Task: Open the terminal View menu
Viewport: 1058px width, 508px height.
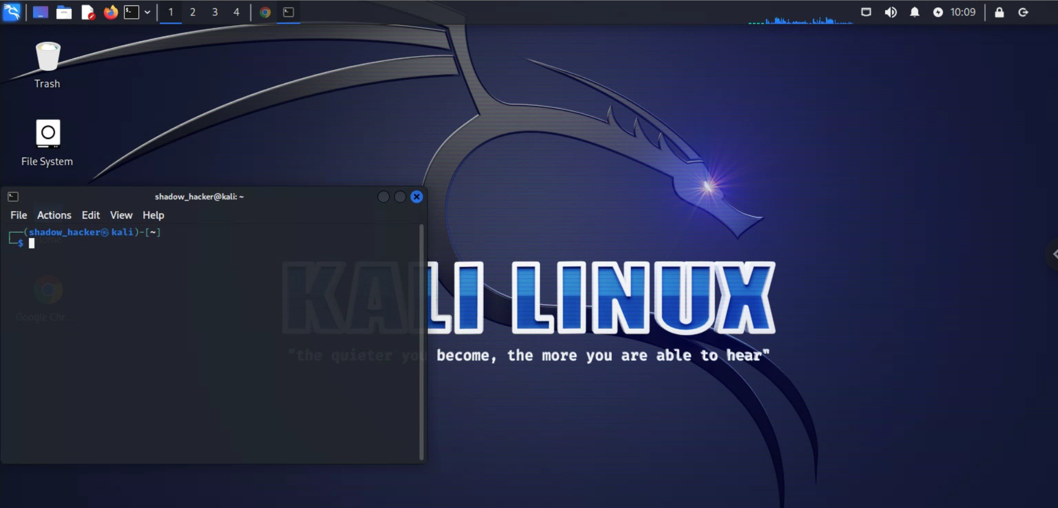Action: coord(121,215)
